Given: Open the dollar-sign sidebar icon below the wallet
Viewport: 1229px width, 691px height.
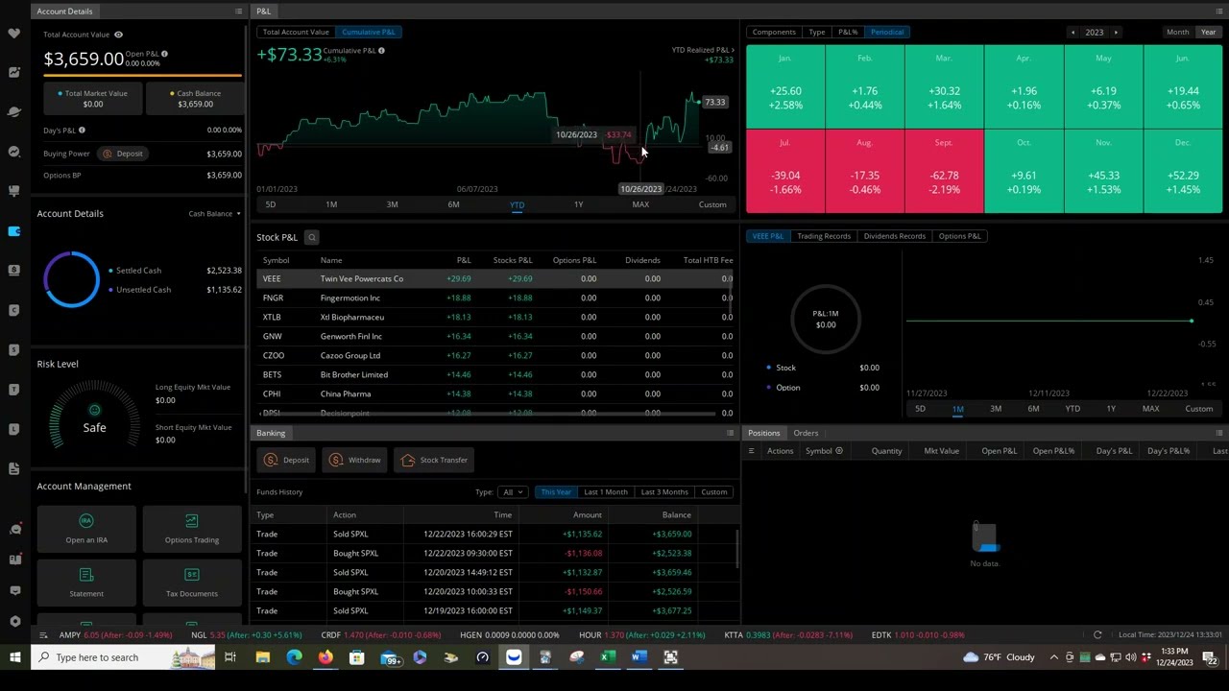Looking at the screenshot, I should [x=14, y=271].
